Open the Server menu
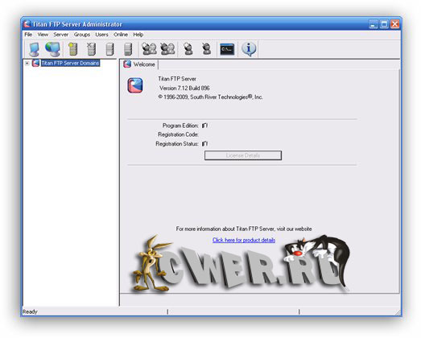The width and height of the screenshot is (421, 338). (61, 35)
